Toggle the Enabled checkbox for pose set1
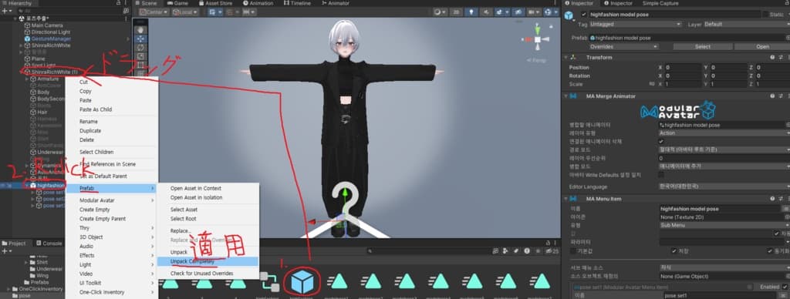 [785, 287]
